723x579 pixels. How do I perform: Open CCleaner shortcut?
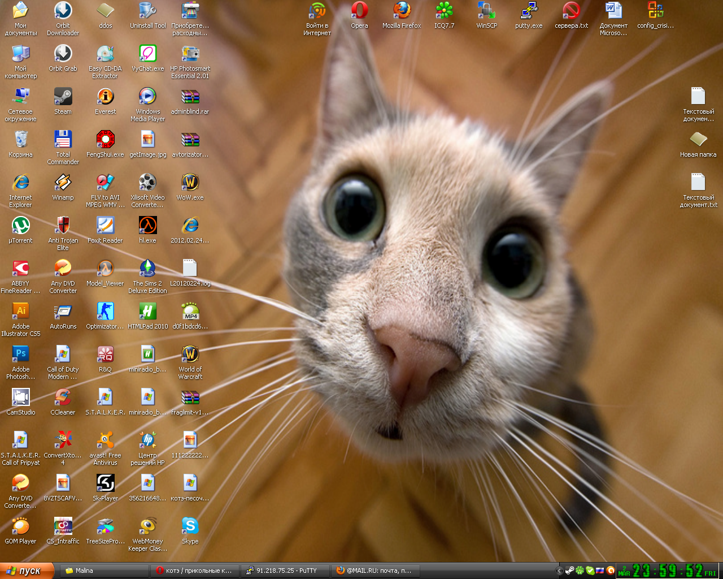pos(63,397)
